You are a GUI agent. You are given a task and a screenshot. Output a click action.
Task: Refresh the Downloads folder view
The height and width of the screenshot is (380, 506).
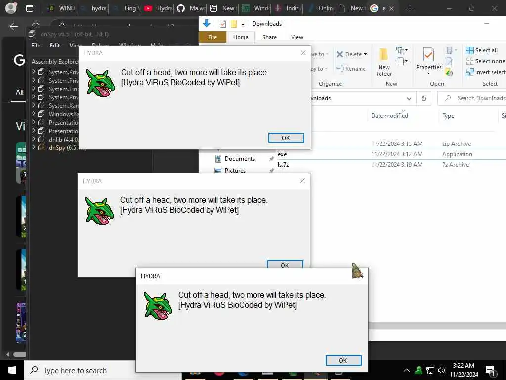(424, 98)
